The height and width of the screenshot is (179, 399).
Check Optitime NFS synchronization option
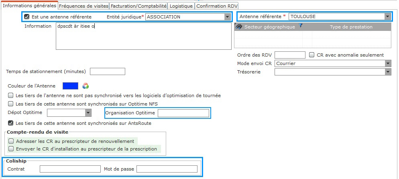tap(11, 104)
